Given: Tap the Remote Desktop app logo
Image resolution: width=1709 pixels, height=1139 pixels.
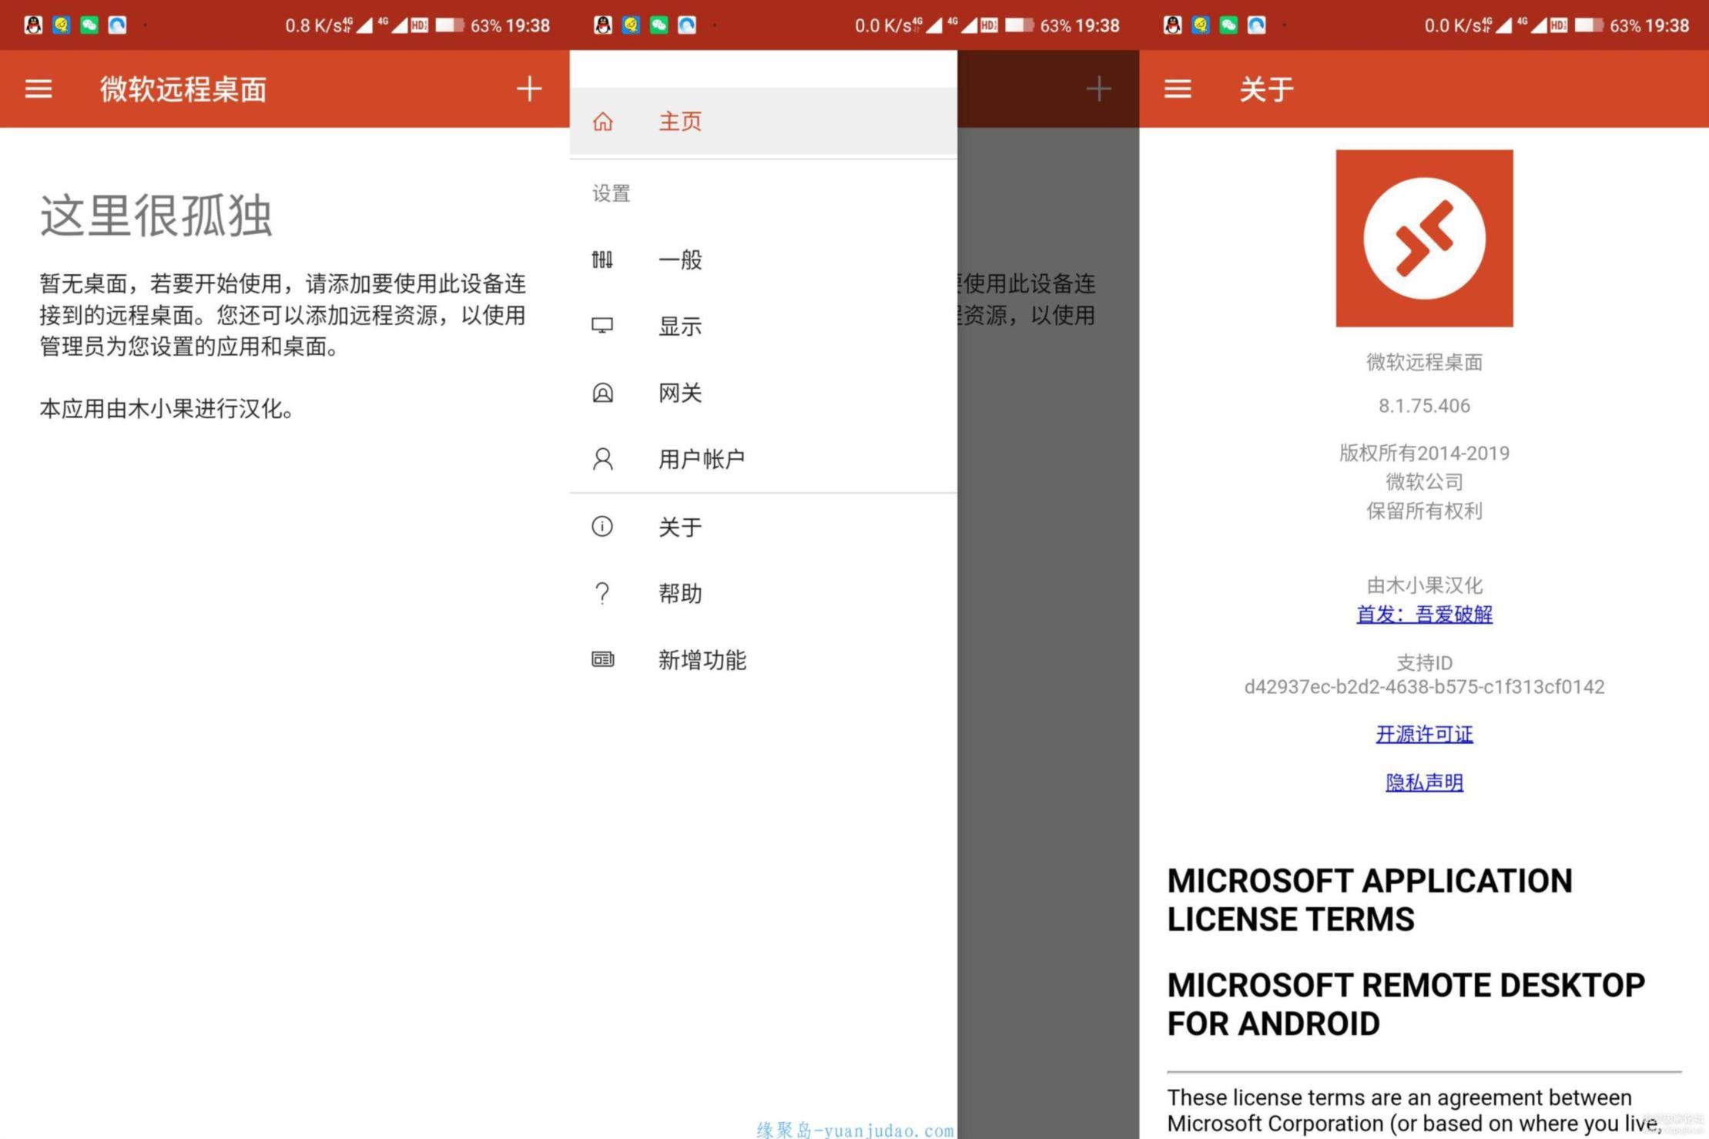Looking at the screenshot, I should coord(1424,238).
